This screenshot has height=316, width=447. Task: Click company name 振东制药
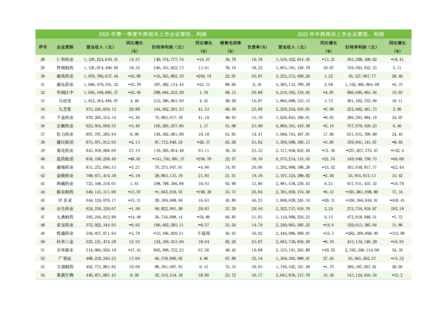tap(65, 192)
